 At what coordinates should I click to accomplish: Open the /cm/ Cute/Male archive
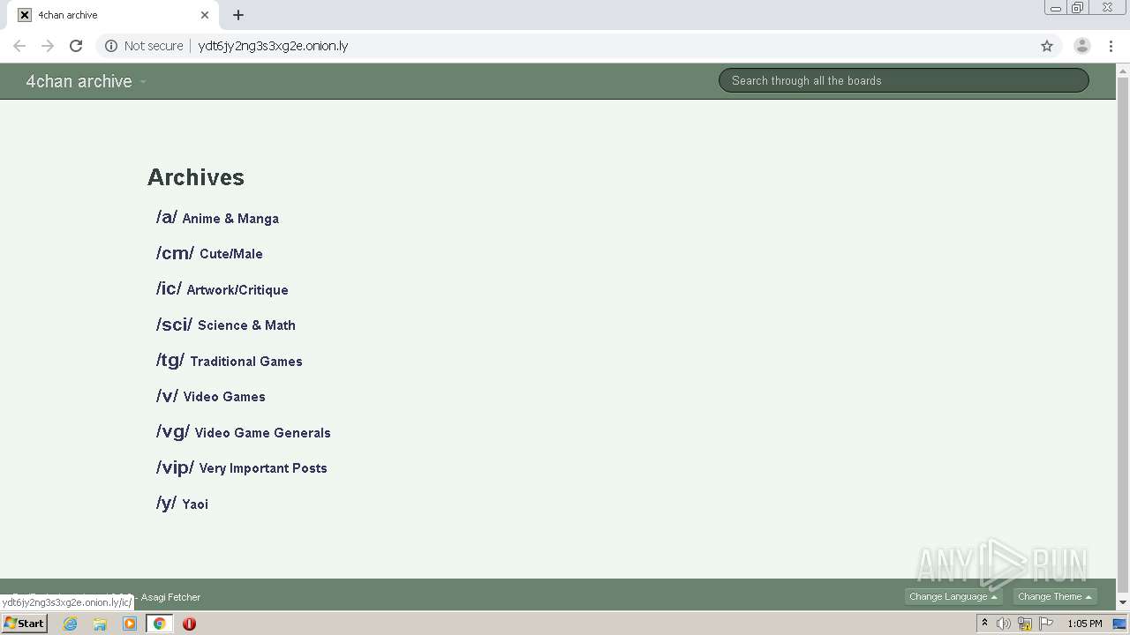[x=209, y=253]
